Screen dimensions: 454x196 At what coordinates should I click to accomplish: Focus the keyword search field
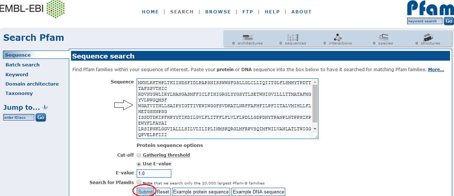pos(424,21)
